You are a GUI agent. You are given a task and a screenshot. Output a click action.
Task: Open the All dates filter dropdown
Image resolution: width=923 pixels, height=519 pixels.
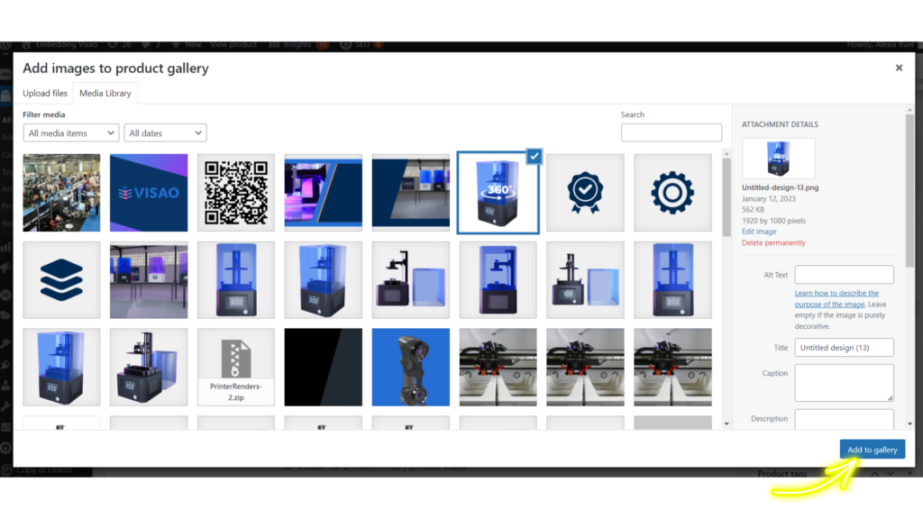(x=166, y=133)
